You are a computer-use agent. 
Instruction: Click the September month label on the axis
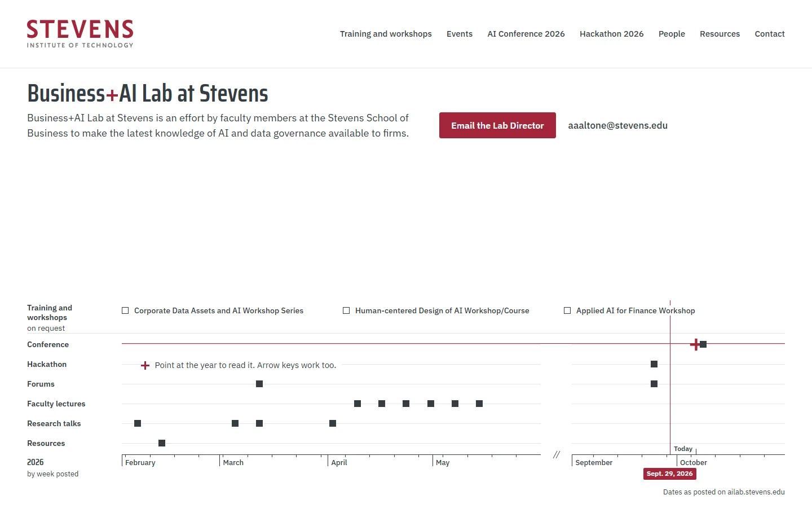click(594, 462)
